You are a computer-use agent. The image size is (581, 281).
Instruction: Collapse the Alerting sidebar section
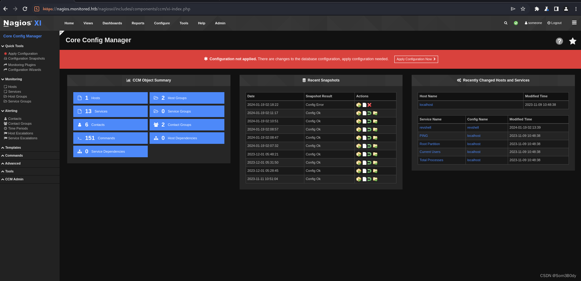pyautogui.click(x=9, y=111)
